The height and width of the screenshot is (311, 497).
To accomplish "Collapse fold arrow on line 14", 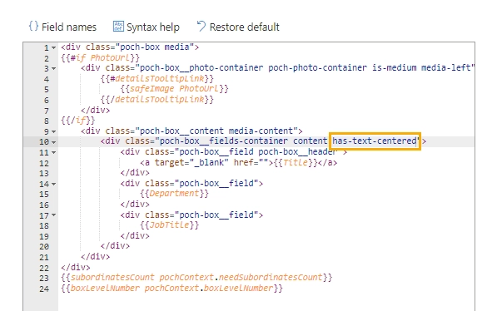I will point(53,184).
